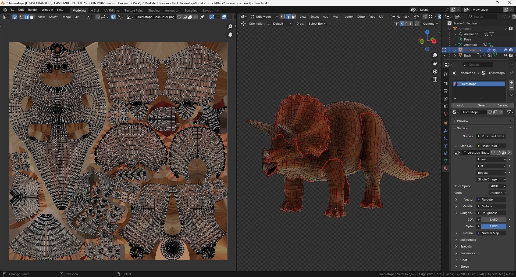Switch perspective/orthographic grid icon
The height and width of the screenshot is (277, 516).
coord(435,79)
